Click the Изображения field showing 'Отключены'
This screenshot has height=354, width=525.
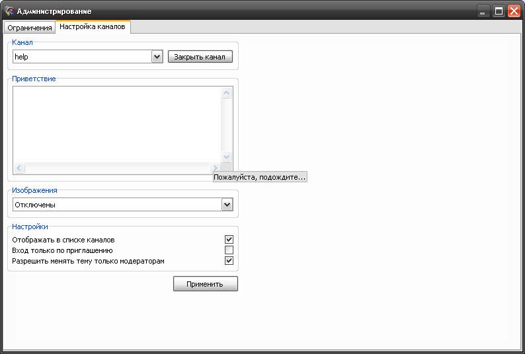[116, 205]
